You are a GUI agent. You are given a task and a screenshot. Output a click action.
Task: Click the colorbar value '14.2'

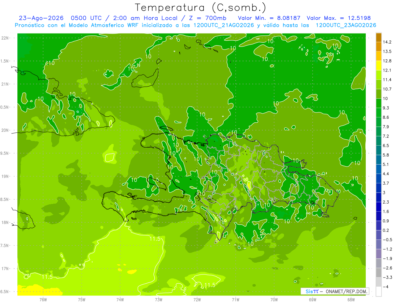[387, 42]
